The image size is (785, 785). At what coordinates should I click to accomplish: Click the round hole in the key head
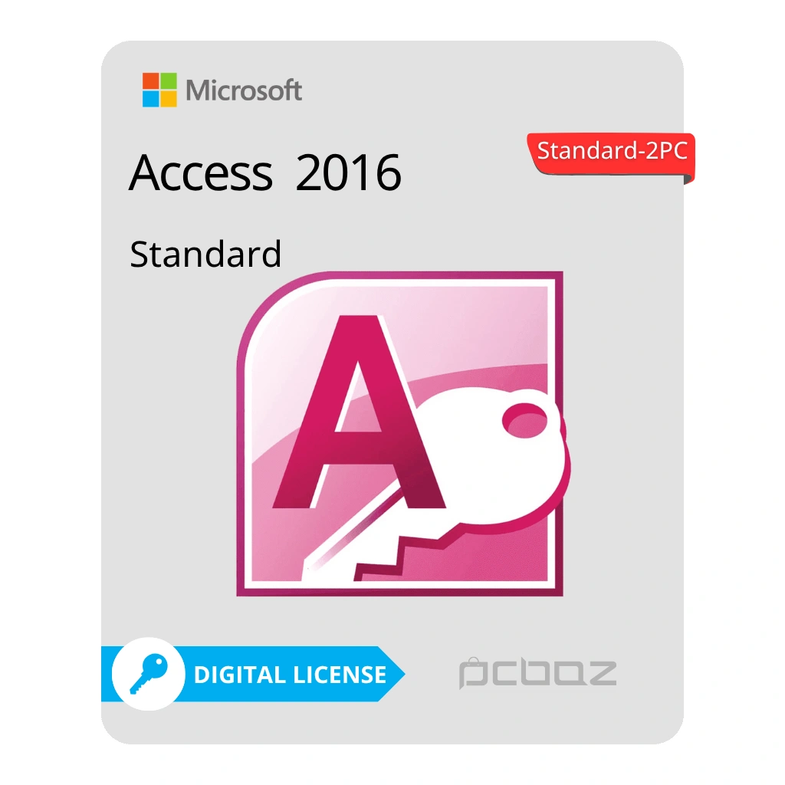click(525, 419)
